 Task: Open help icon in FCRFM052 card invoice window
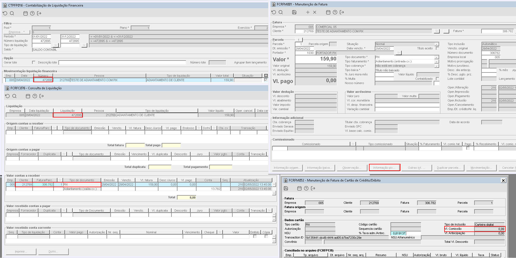pyautogui.click(x=306, y=188)
